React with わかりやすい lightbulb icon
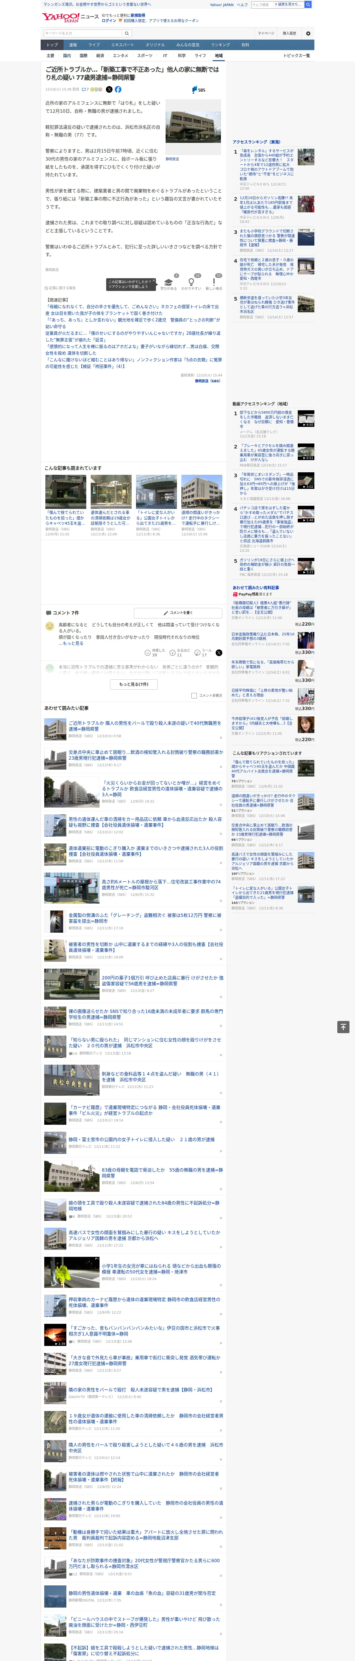The image size is (355, 1661). click(x=191, y=282)
